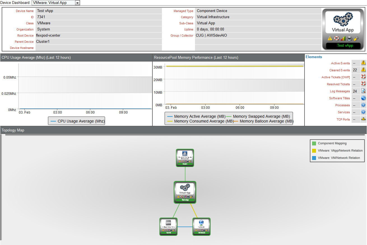
Task: Open the Processes link
Action: 343,105
